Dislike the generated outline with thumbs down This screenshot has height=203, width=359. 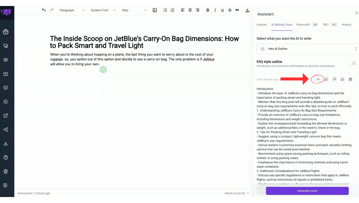point(334,79)
